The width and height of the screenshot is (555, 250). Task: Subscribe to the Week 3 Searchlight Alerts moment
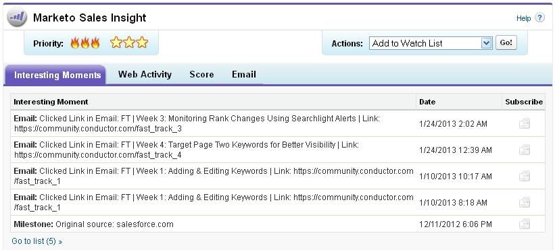(x=524, y=124)
